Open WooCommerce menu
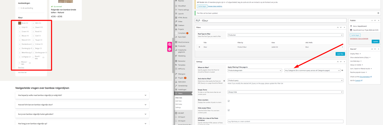The height and width of the screenshot is (125, 383). pos(183,42)
